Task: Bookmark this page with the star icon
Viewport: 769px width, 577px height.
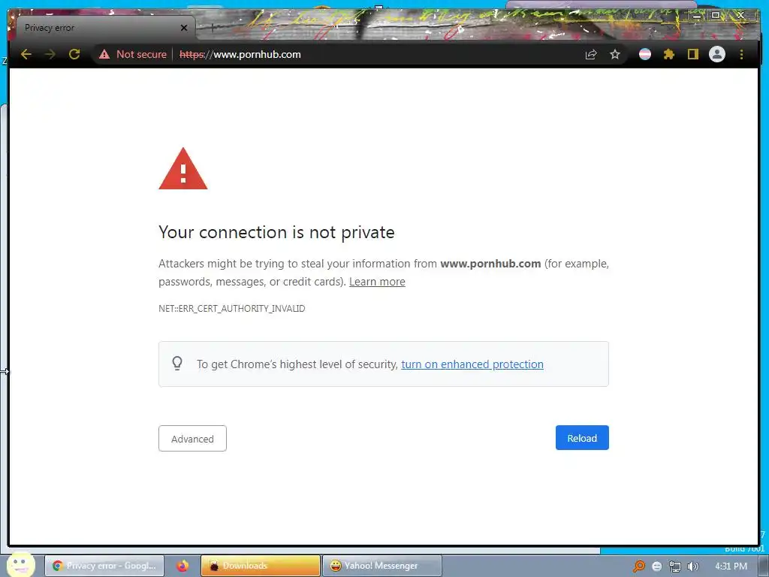Action: tap(615, 54)
